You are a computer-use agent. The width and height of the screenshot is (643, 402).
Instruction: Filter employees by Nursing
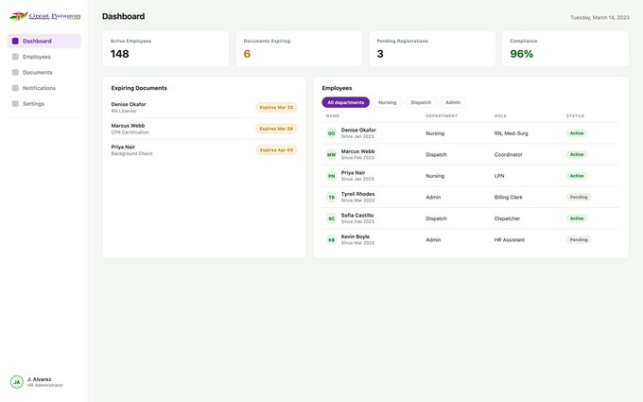387,102
